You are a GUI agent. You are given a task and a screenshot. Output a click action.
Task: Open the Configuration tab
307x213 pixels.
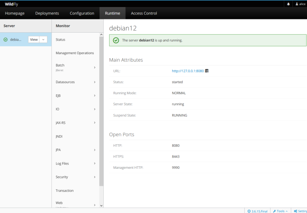[x=82, y=13]
